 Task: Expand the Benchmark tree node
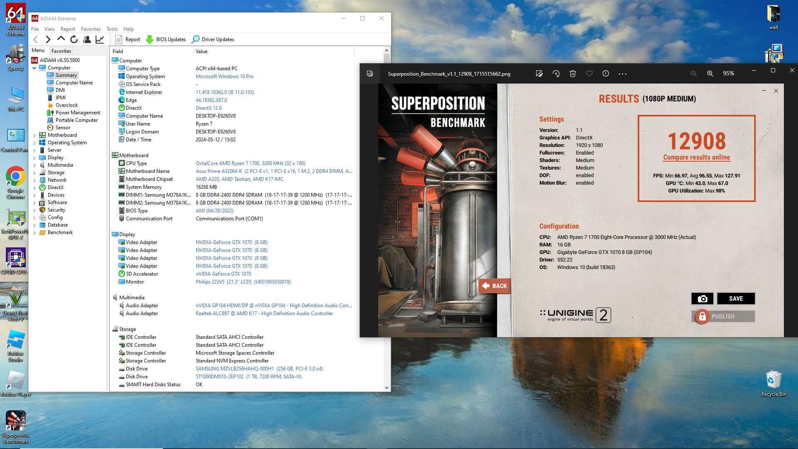34,232
